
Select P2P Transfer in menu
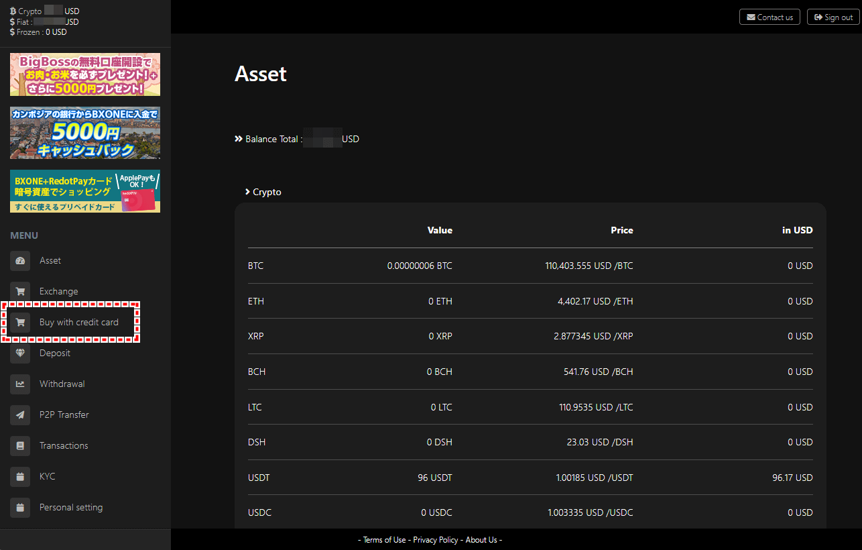click(64, 415)
